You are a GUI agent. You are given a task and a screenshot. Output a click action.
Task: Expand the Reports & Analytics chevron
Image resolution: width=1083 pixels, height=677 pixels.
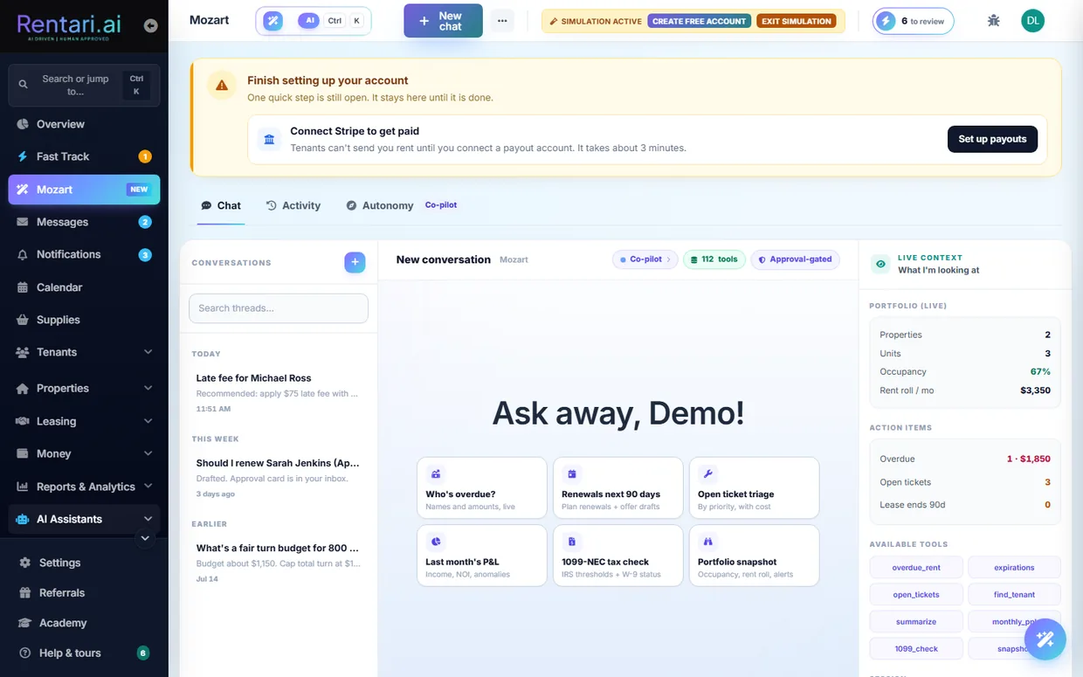(148, 486)
